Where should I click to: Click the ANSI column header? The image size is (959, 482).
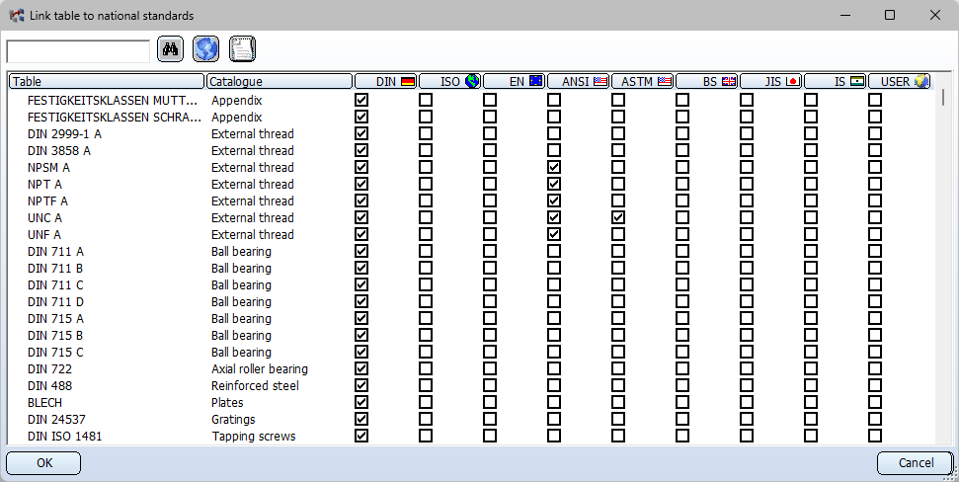tap(579, 81)
